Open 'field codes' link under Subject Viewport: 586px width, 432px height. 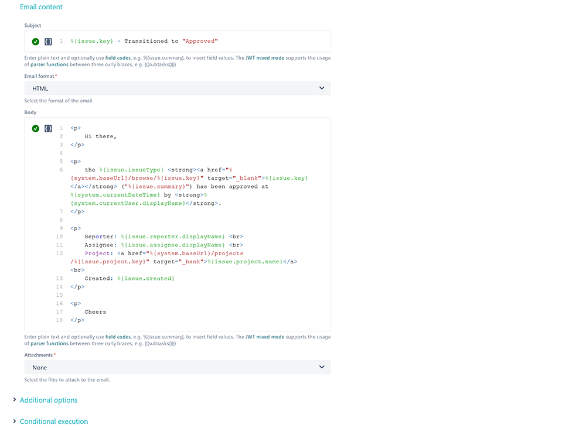point(118,58)
